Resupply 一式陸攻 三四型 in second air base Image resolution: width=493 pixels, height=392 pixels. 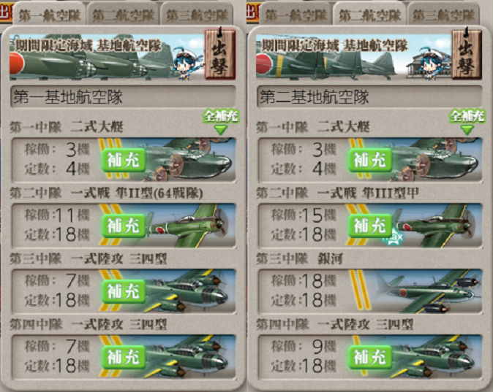pyautogui.click(x=370, y=357)
